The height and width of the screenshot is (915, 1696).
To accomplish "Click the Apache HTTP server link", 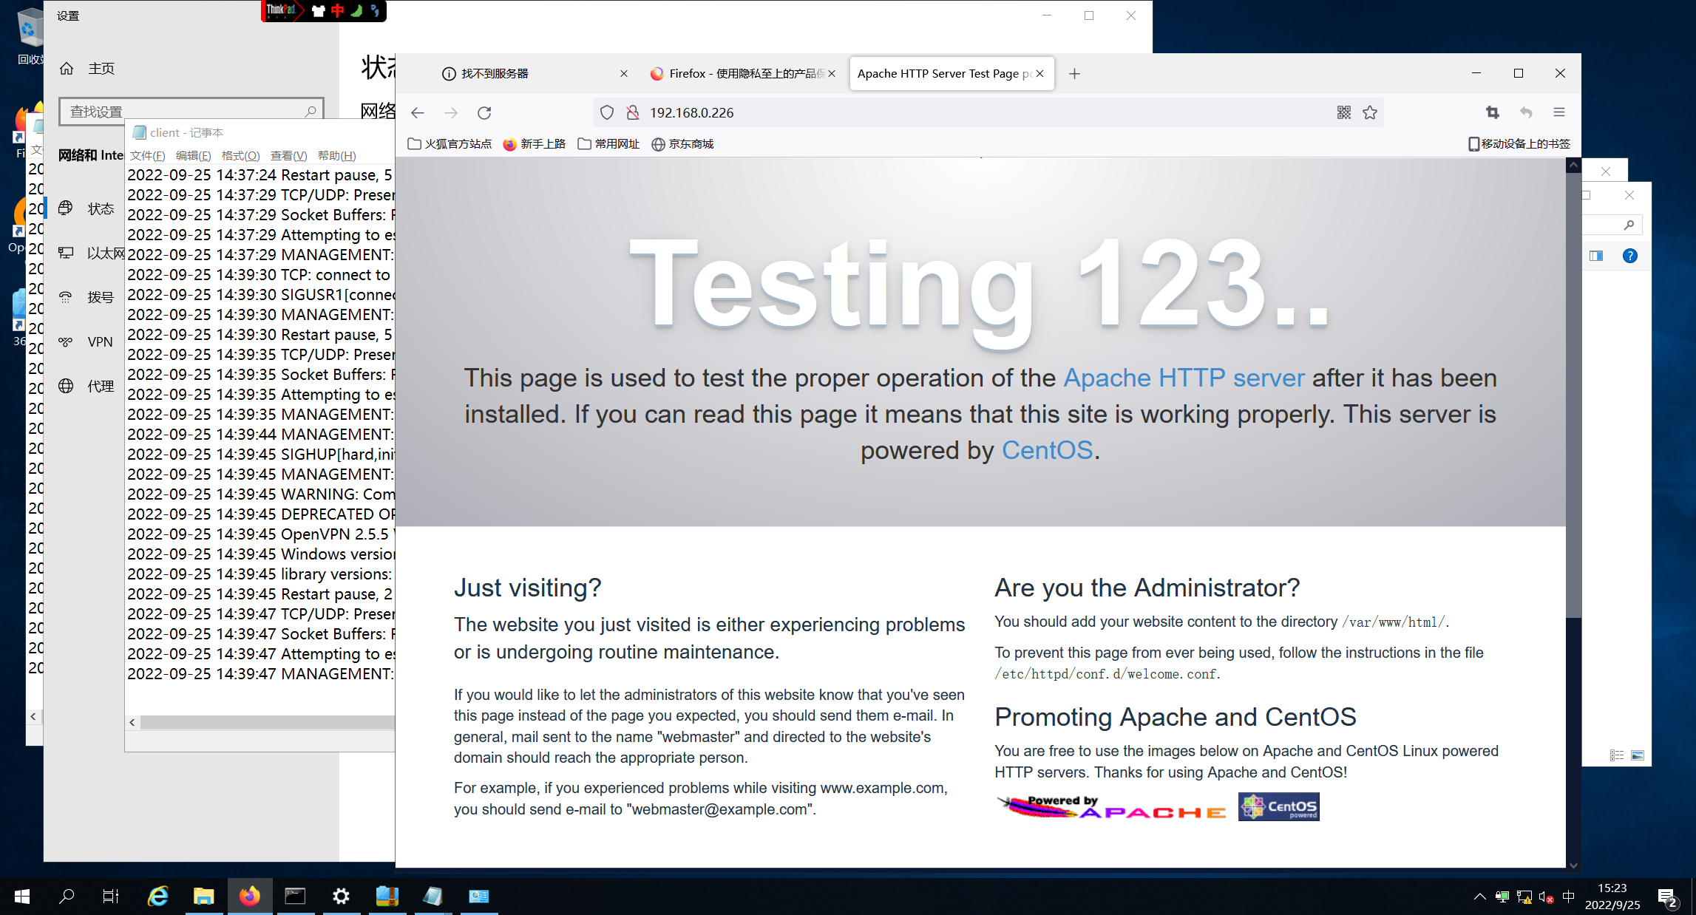I will pyautogui.click(x=1184, y=378).
